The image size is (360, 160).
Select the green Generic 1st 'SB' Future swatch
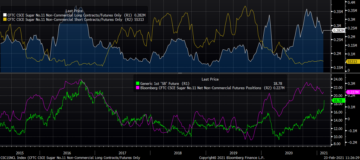[x=137, y=84]
